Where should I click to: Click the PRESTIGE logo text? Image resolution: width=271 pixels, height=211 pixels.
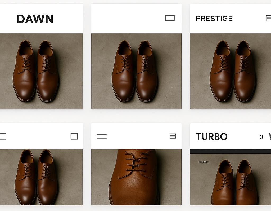(214, 19)
